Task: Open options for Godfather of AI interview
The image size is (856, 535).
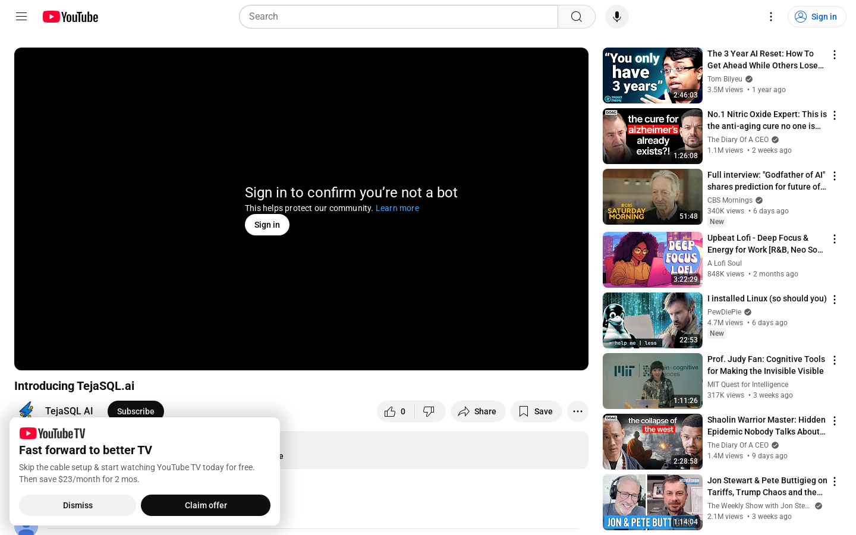Action: click(x=835, y=176)
